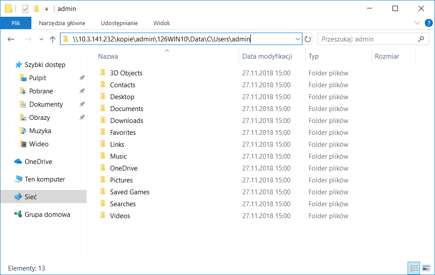Image resolution: width=435 pixels, height=275 pixels.
Task: Click inside the address bar path
Action: (x=161, y=39)
